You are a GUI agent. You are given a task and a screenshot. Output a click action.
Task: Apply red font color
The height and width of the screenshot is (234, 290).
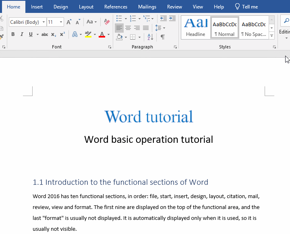click(102, 34)
